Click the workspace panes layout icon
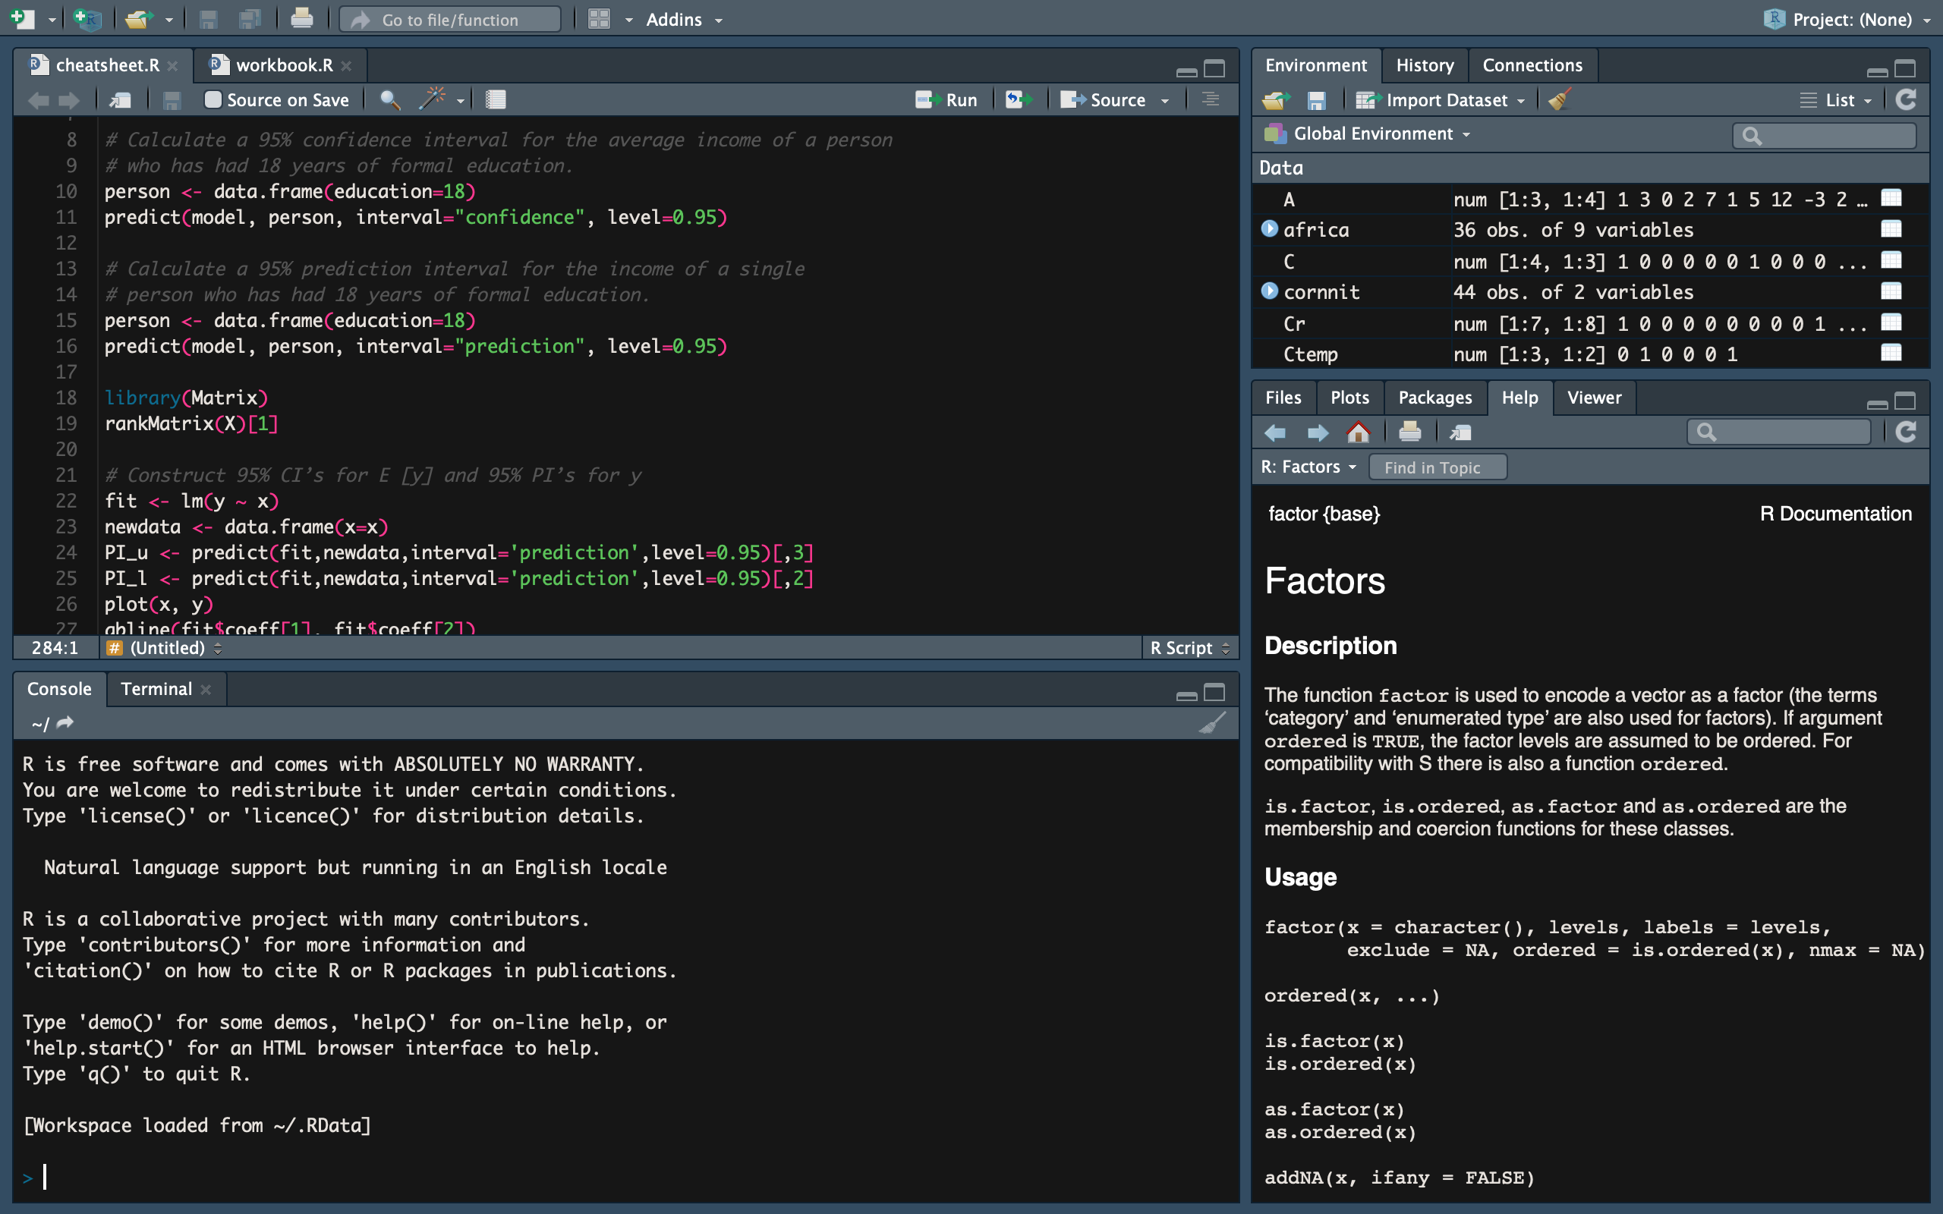 coord(599,19)
